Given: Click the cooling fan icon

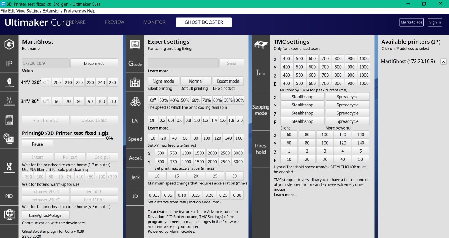Looking at the screenshot, I should point(135,101).
